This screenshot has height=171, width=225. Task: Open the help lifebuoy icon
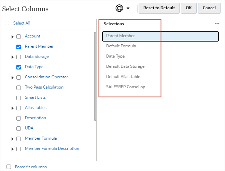pyautogui.click(x=119, y=8)
